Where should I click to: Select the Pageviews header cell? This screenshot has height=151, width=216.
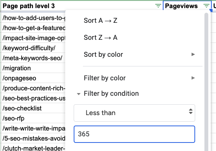coord(187,6)
